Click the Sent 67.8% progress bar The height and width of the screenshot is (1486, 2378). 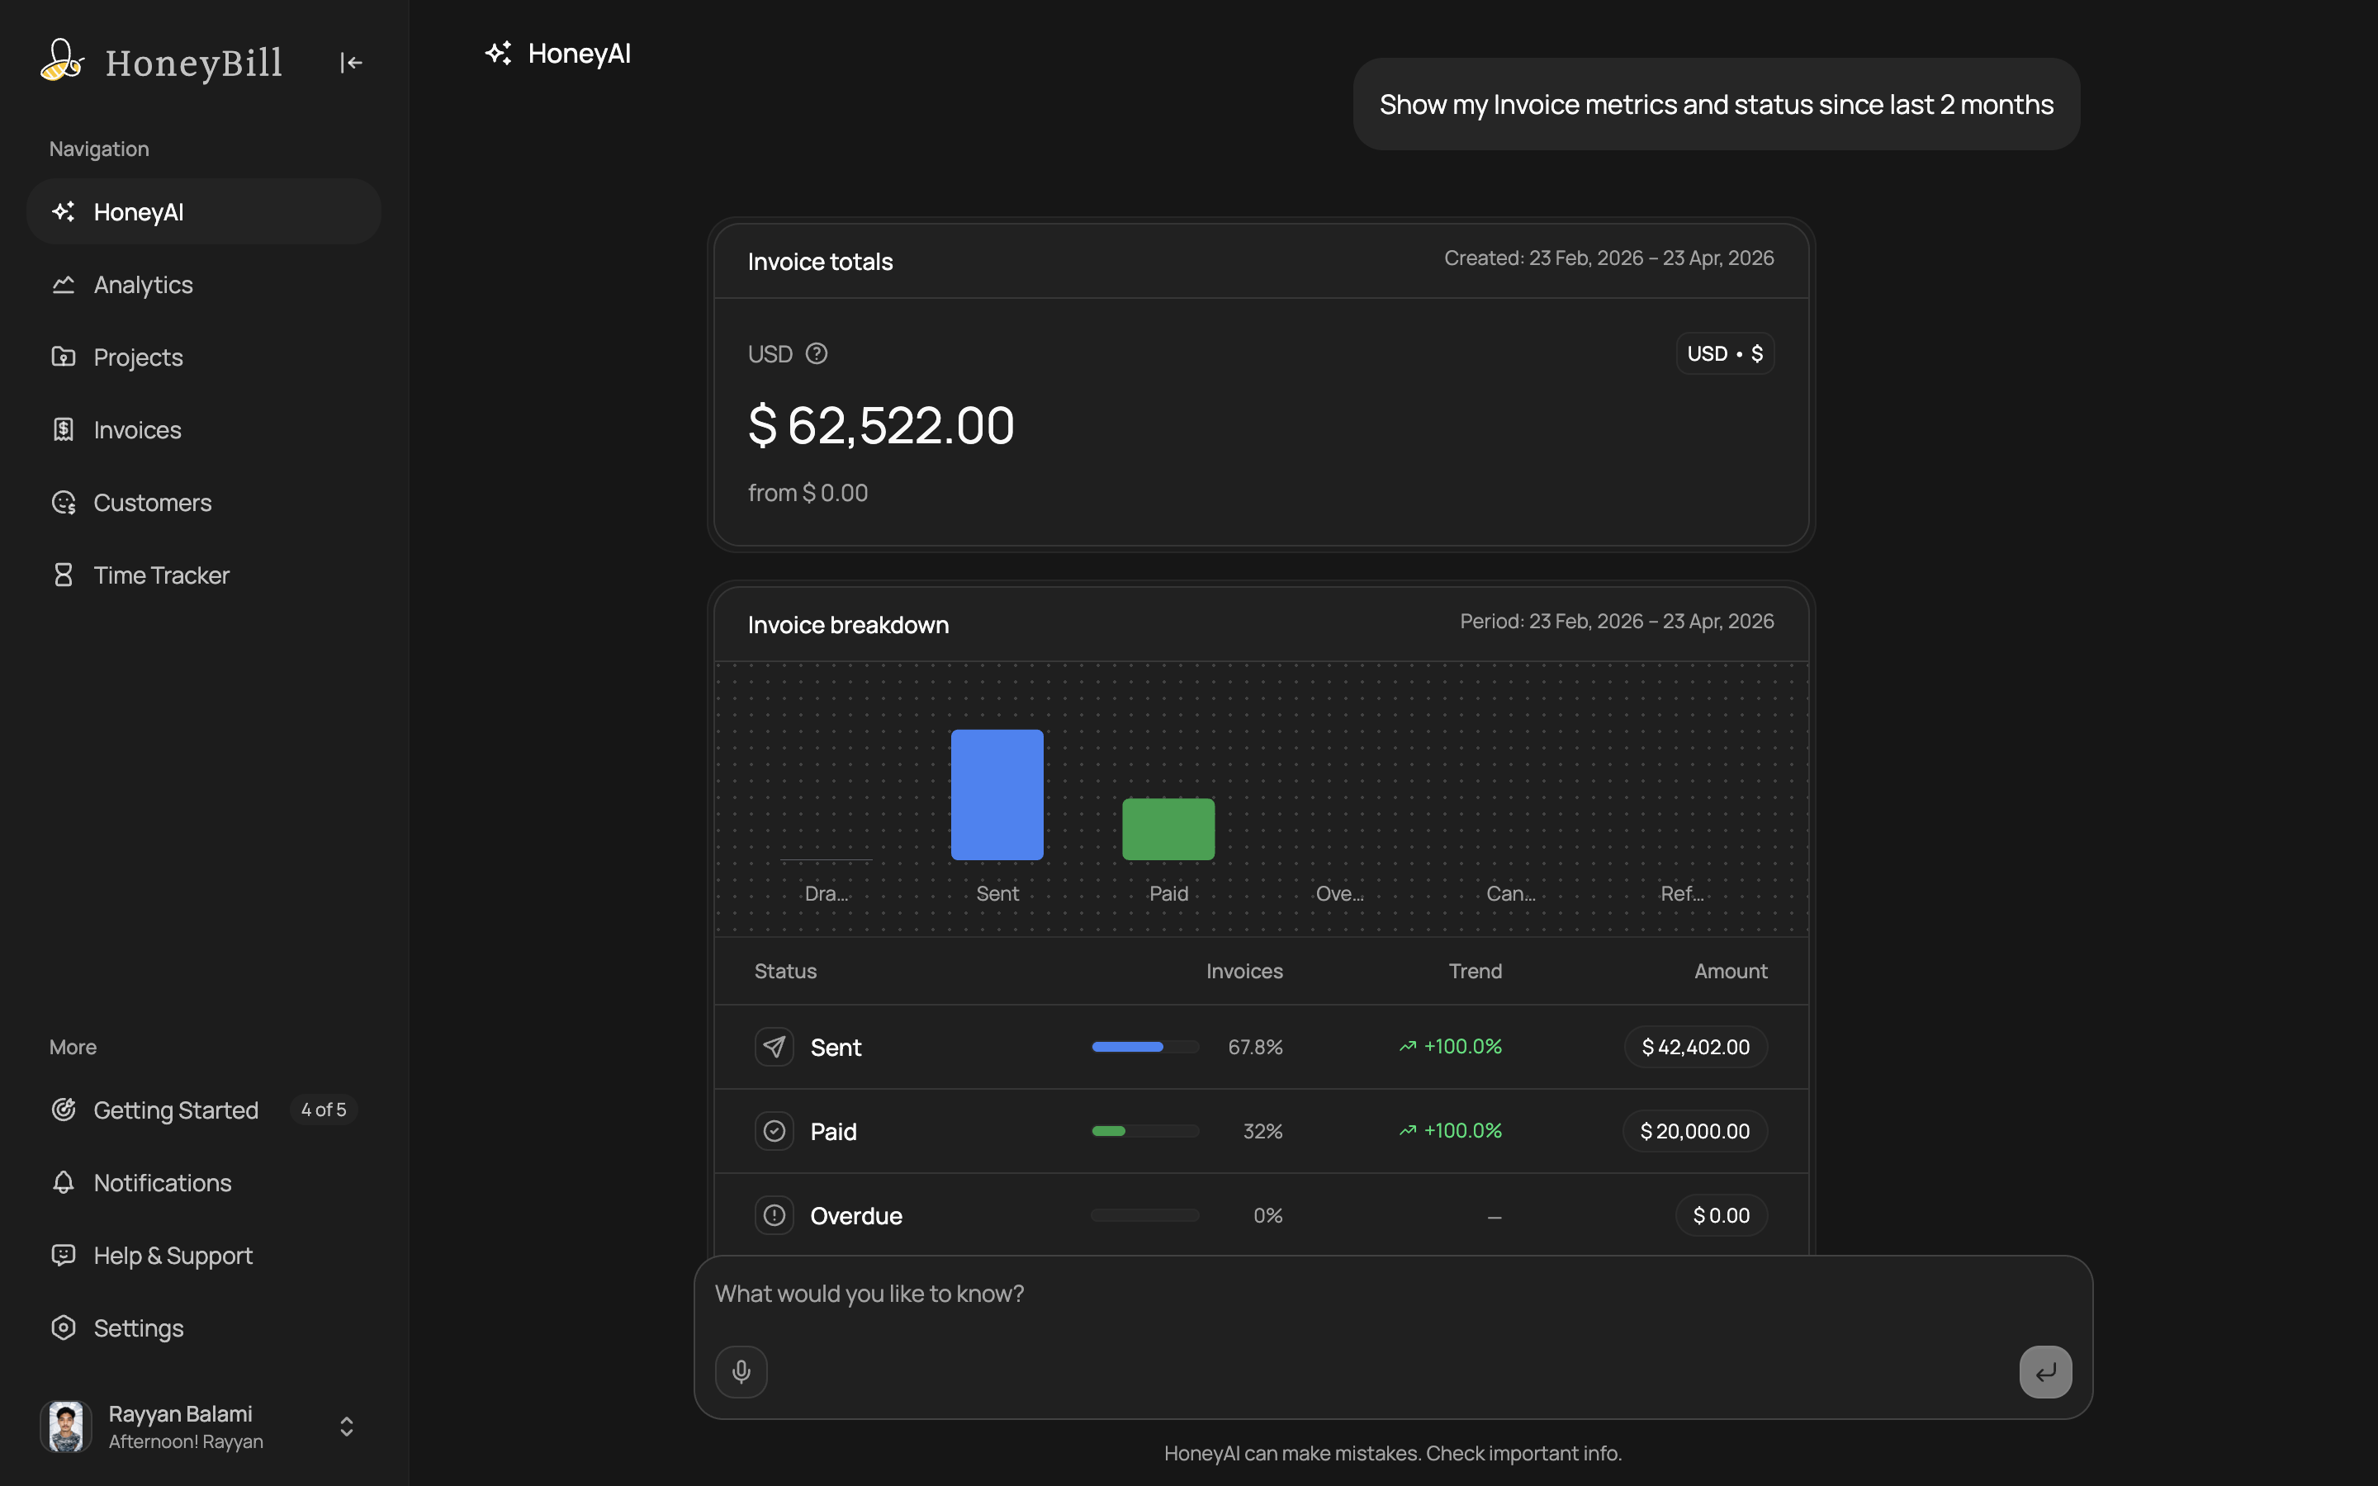pos(1144,1047)
